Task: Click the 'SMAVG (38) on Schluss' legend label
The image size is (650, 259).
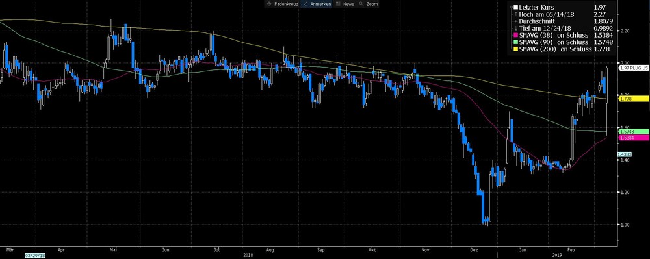Action: click(553, 36)
